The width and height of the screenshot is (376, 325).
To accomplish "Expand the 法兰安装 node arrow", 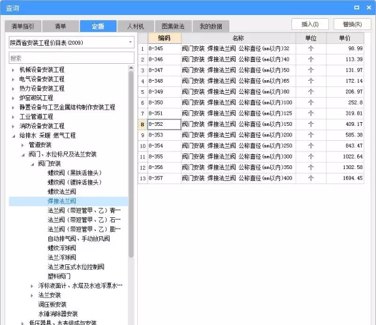I will [32, 296].
